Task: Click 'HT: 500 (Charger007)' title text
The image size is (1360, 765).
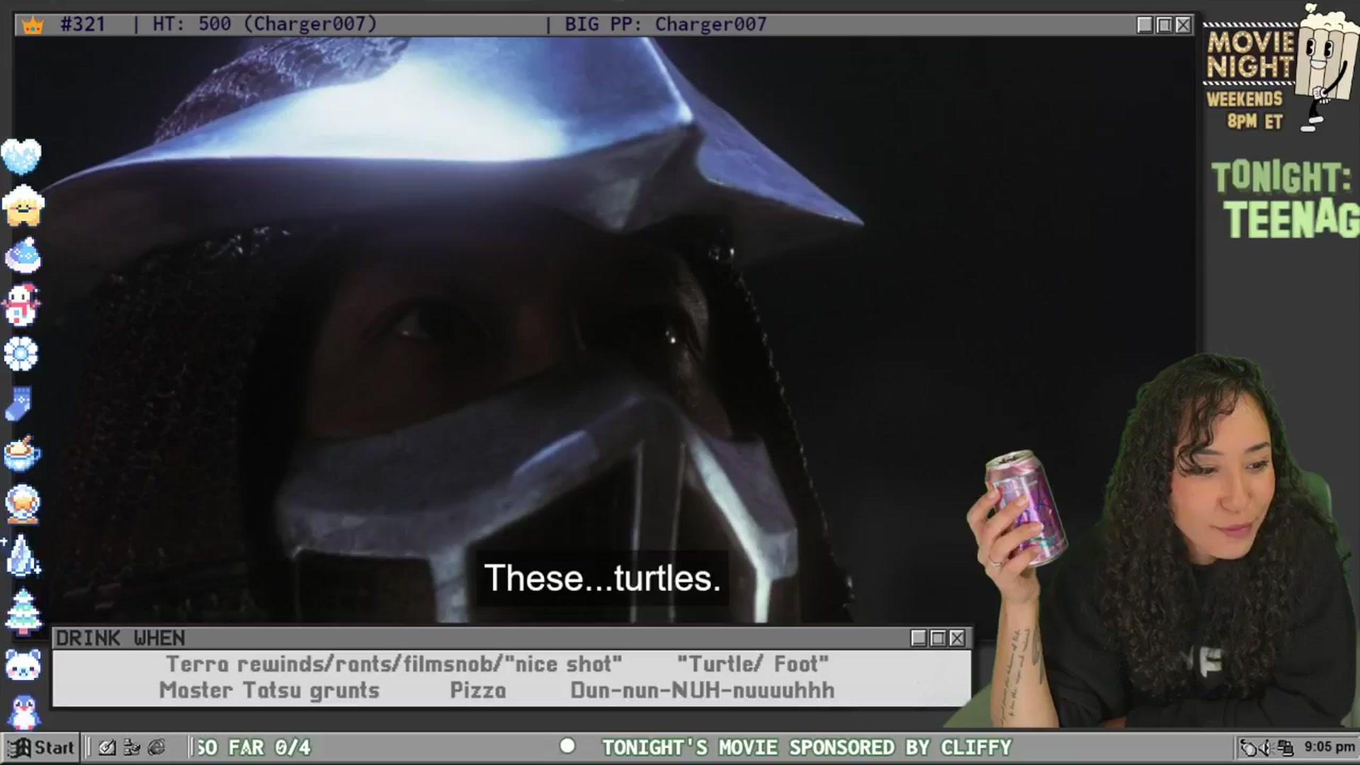Action: (264, 24)
